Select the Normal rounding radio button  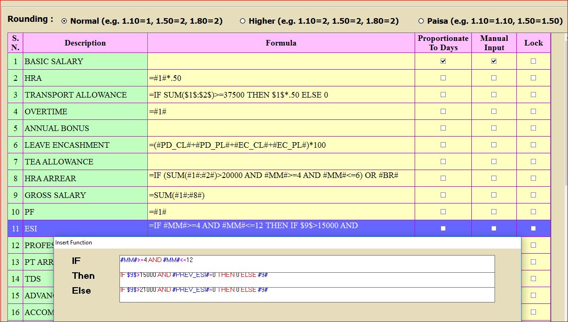pos(64,21)
